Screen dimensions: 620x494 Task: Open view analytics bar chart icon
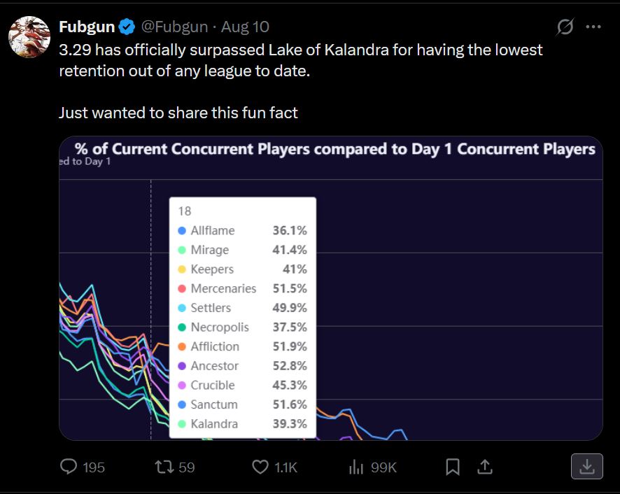pyautogui.click(x=356, y=467)
